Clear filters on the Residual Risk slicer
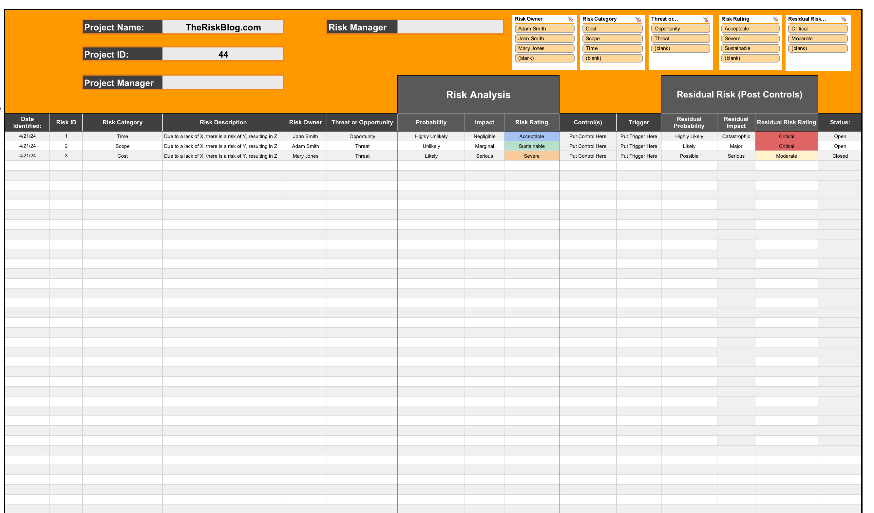The width and height of the screenshot is (874, 513). pyautogui.click(x=844, y=20)
